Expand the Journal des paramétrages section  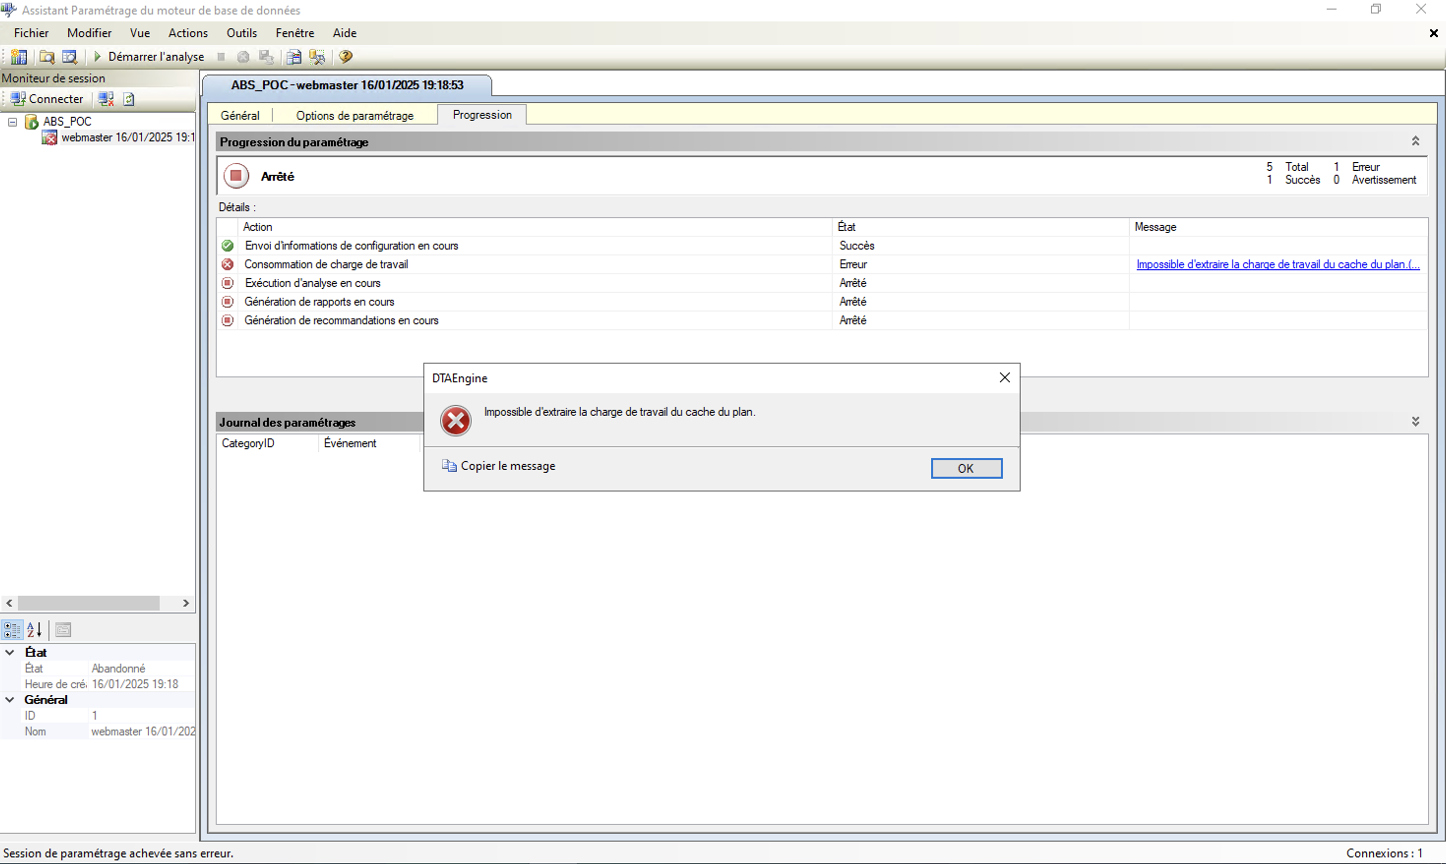[1415, 422]
